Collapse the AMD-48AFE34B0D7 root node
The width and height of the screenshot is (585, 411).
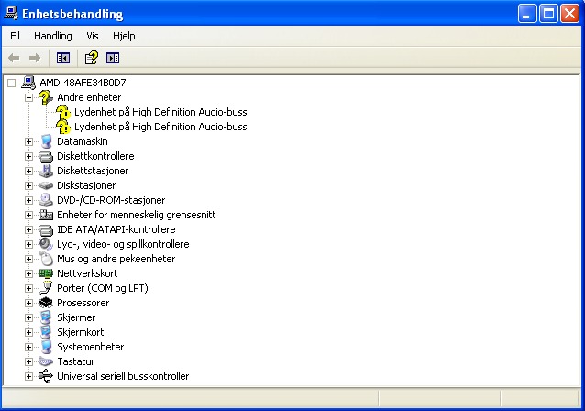coord(12,83)
